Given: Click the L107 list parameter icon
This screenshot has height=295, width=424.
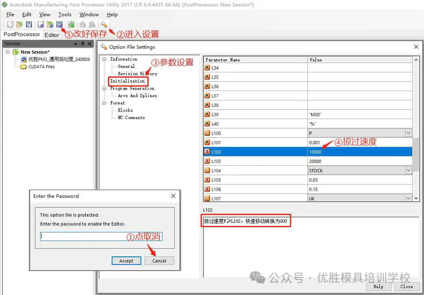Looking at the screenshot, I should coord(207,198).
